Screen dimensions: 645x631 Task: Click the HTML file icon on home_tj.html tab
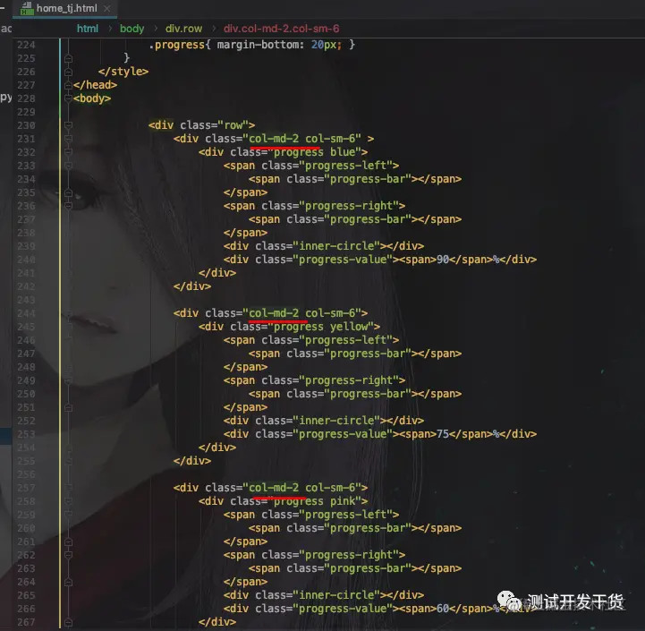coord(27,8)
